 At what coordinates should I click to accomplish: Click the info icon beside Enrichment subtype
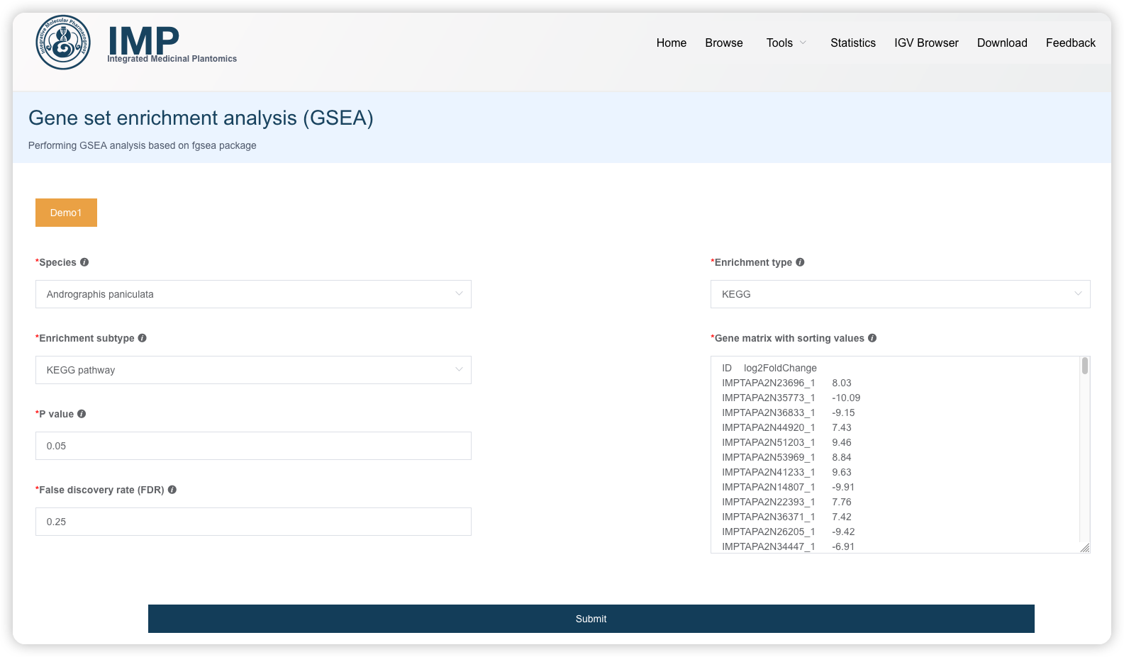[x=142, y=338]
